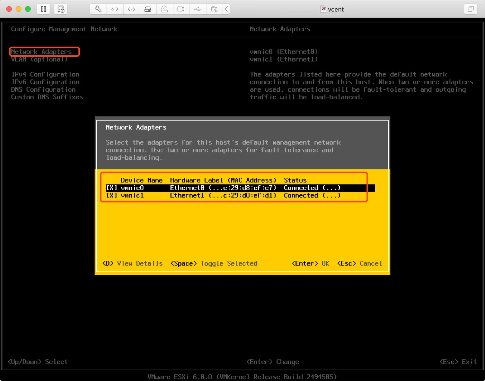485x381 pixels.
Task: Click the VMware ESXi 6.0.0 build text
Action: pos(242,377)
